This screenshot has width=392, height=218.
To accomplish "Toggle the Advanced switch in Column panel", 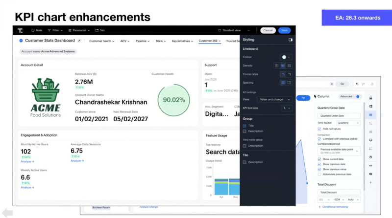I will [x=358, y=97].
